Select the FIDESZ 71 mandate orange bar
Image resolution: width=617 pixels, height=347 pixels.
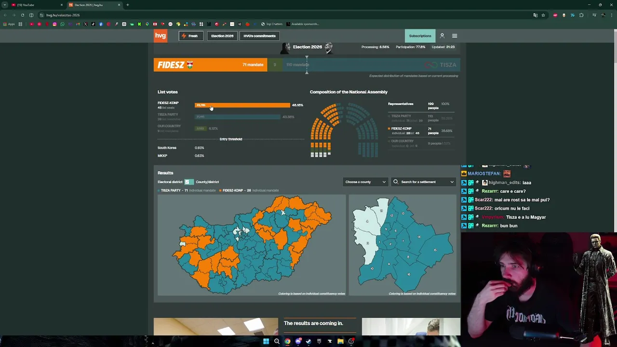(x=210, y=65)
